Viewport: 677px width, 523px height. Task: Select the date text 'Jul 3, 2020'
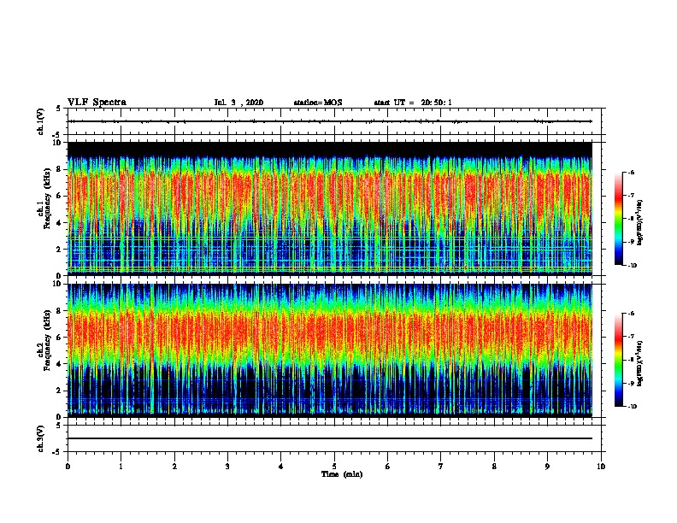(238, 103)
